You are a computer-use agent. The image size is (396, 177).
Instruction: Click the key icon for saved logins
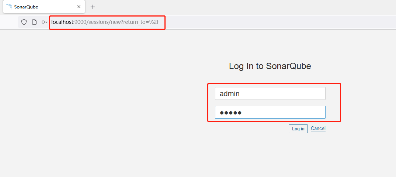(45, 22)
